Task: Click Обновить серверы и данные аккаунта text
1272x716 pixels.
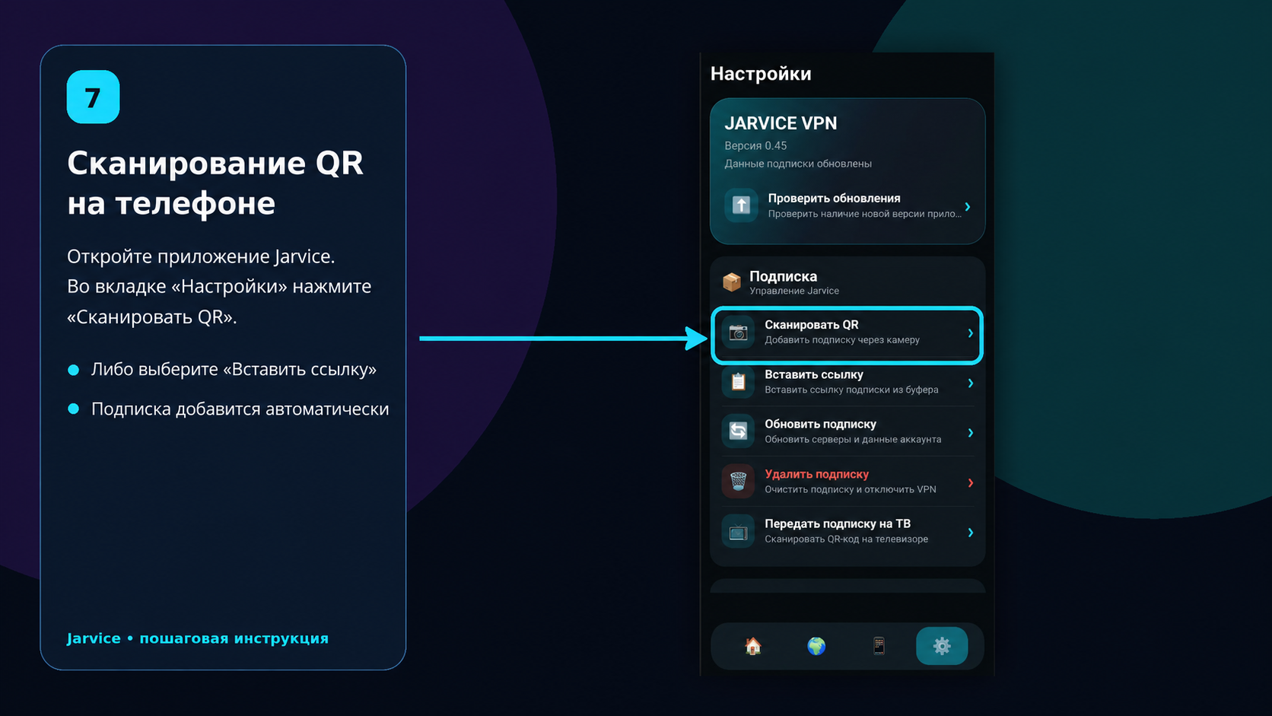Action: coord(853,439)
